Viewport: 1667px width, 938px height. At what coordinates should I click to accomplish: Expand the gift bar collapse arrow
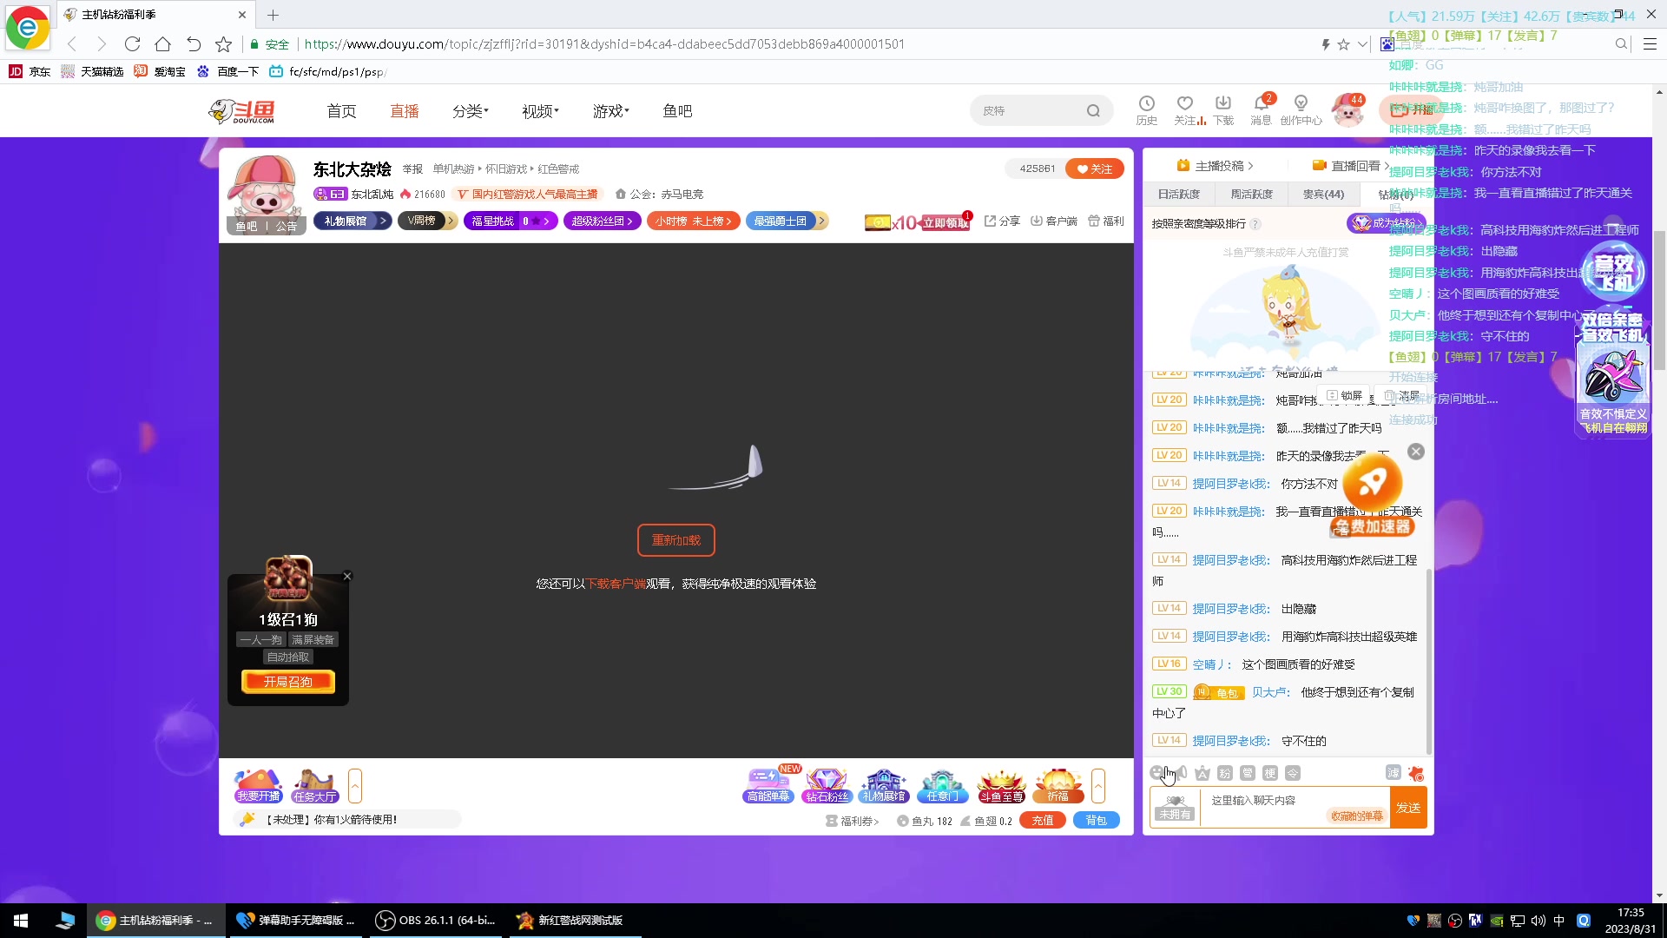(x=1099, y=785)
